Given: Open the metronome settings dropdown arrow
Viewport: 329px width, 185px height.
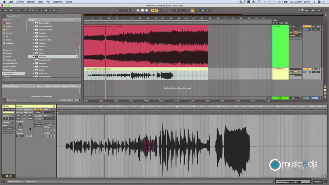Looking at the screenshot, I should coord(49,10).
